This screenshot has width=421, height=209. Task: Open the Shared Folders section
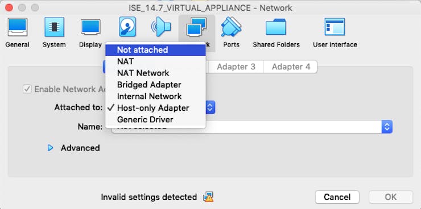pos(276,32)
